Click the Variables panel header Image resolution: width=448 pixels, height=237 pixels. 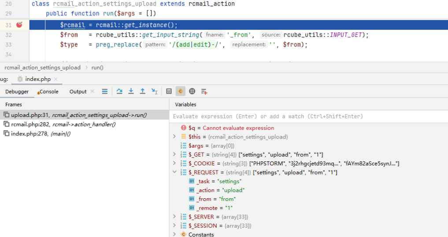185,105
